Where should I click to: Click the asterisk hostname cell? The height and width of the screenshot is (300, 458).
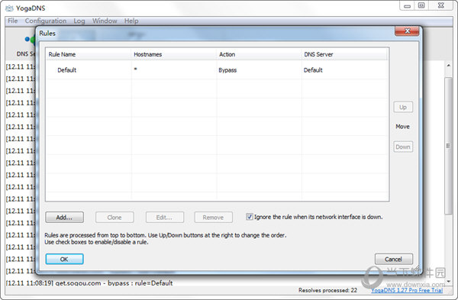(x=136, y=70)
